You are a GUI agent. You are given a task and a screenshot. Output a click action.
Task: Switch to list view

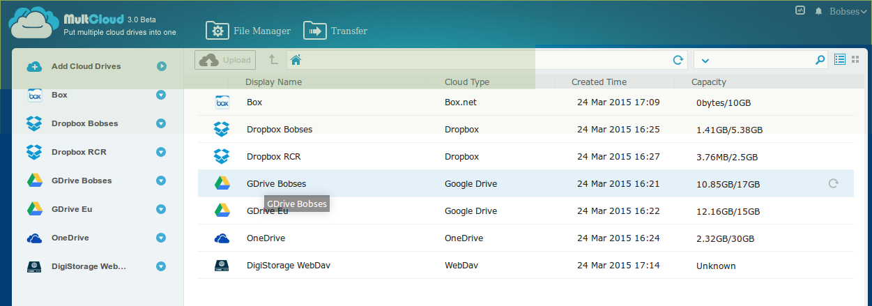(x=840, y=60)
